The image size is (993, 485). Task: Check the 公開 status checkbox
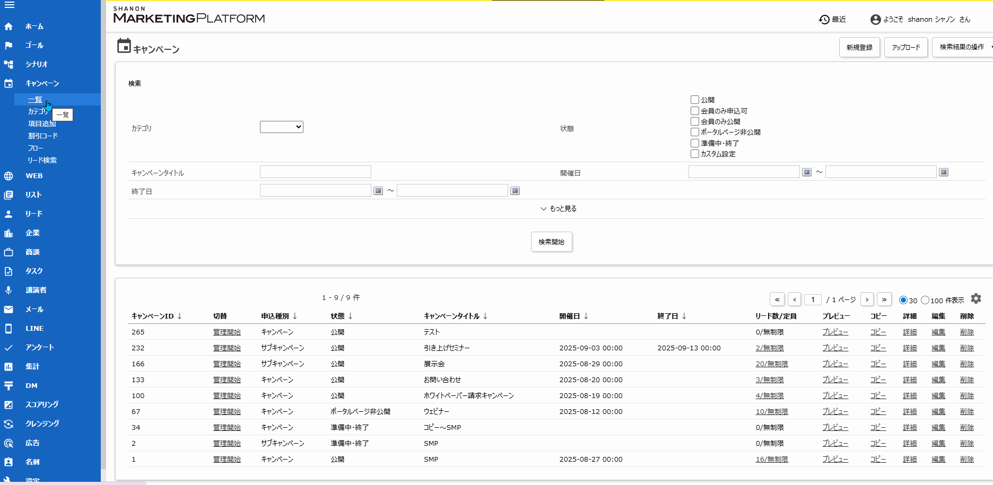coord(695,100)
